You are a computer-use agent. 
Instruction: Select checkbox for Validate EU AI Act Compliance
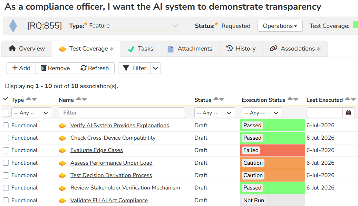pos(6,200)
